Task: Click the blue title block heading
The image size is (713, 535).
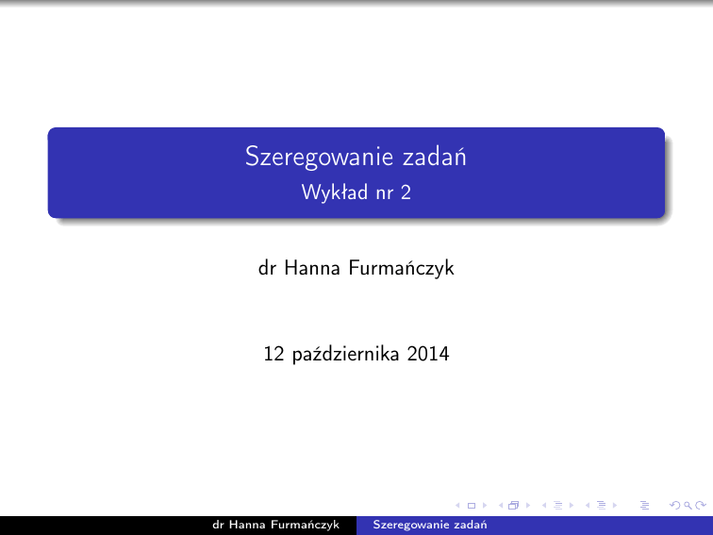Action: (356, 156)
